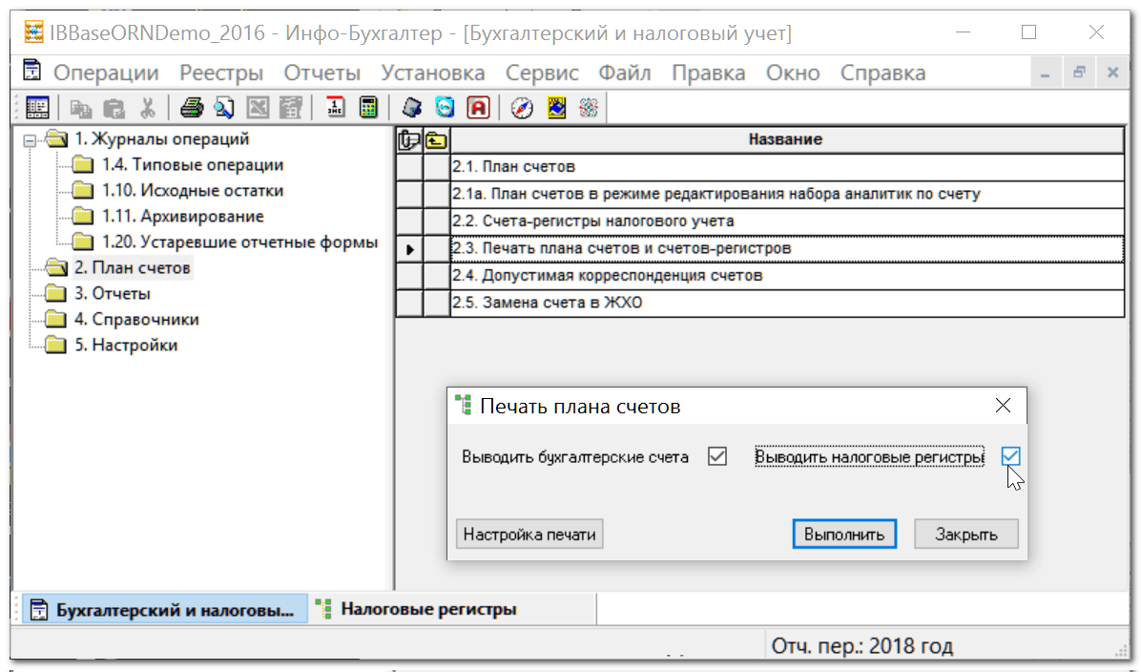Select 4. Справочники tree item
The width and height of the screenshot is (1141, 672).
click(x=136, y=319)
